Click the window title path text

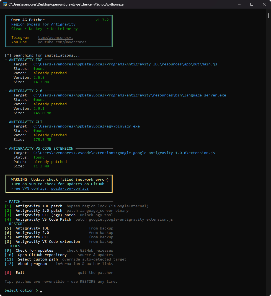(66, 4)
